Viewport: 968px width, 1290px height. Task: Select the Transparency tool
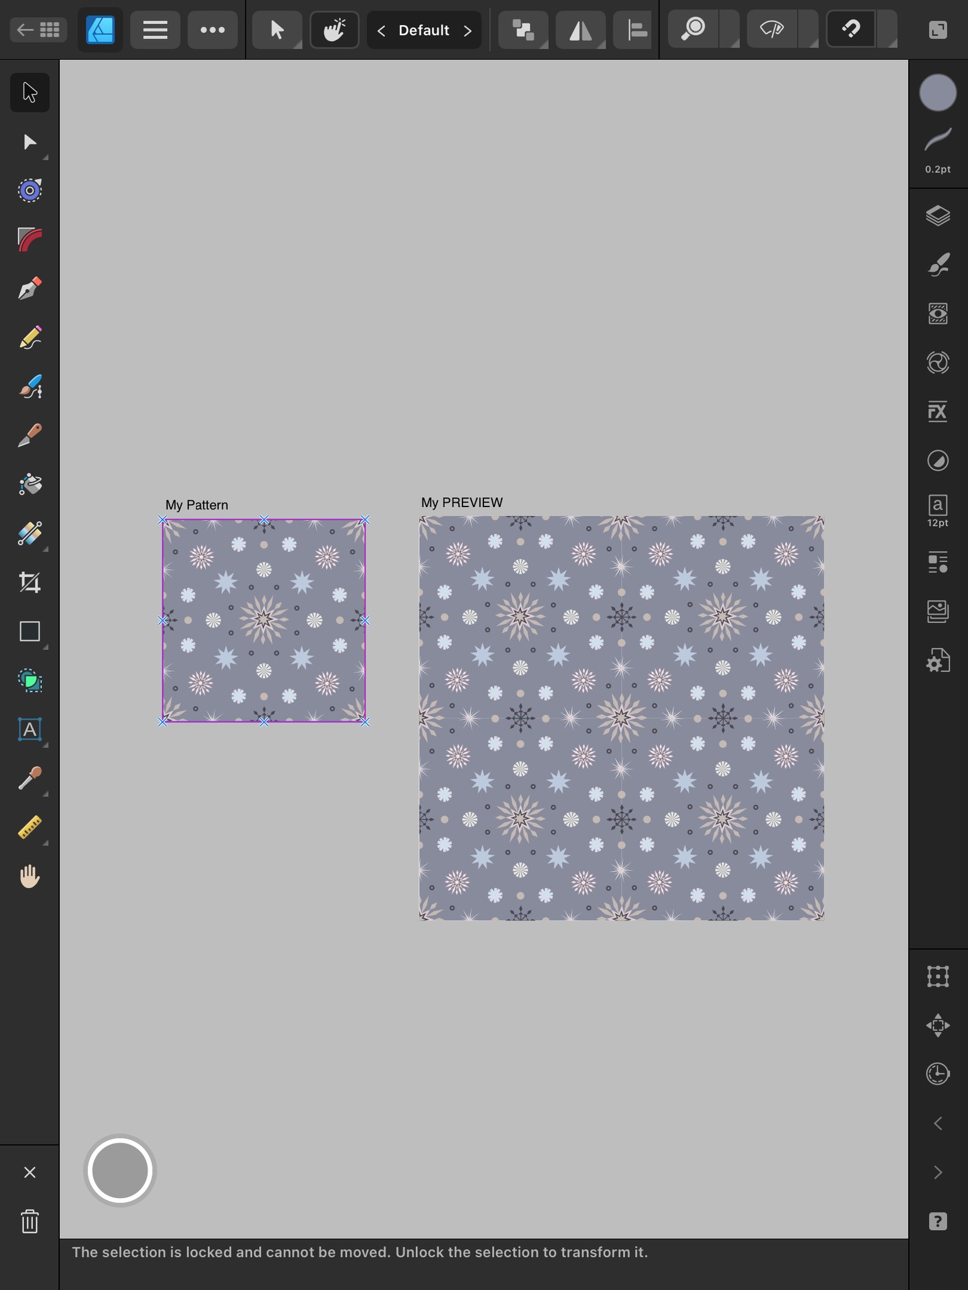click(30, 534)
